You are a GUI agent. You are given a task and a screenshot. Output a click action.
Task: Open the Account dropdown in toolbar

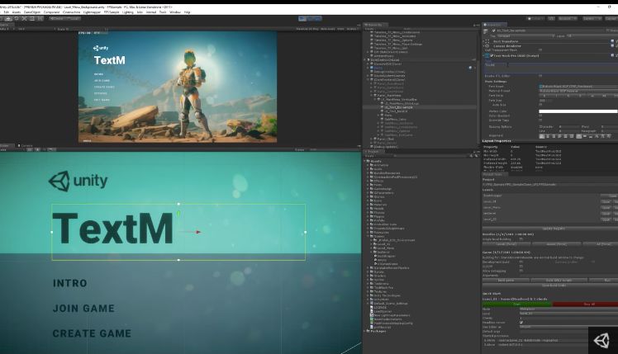coord(568,18)
